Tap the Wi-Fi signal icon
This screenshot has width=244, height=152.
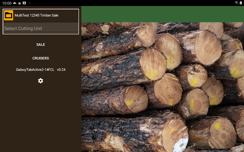(236, 3)
